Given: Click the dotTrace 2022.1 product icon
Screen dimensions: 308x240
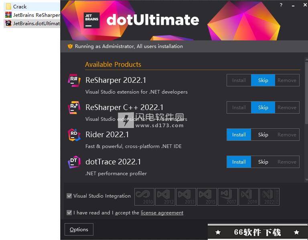Looking at the screenshot, I should coord(74,162).
